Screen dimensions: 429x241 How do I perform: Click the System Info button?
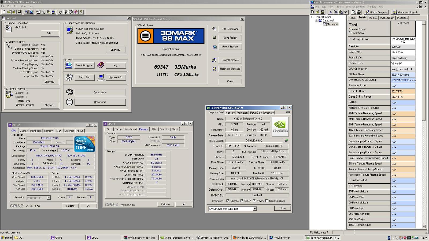click(116, 77)
